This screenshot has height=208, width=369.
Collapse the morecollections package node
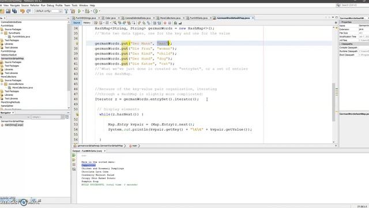click(x=2, y=84)
